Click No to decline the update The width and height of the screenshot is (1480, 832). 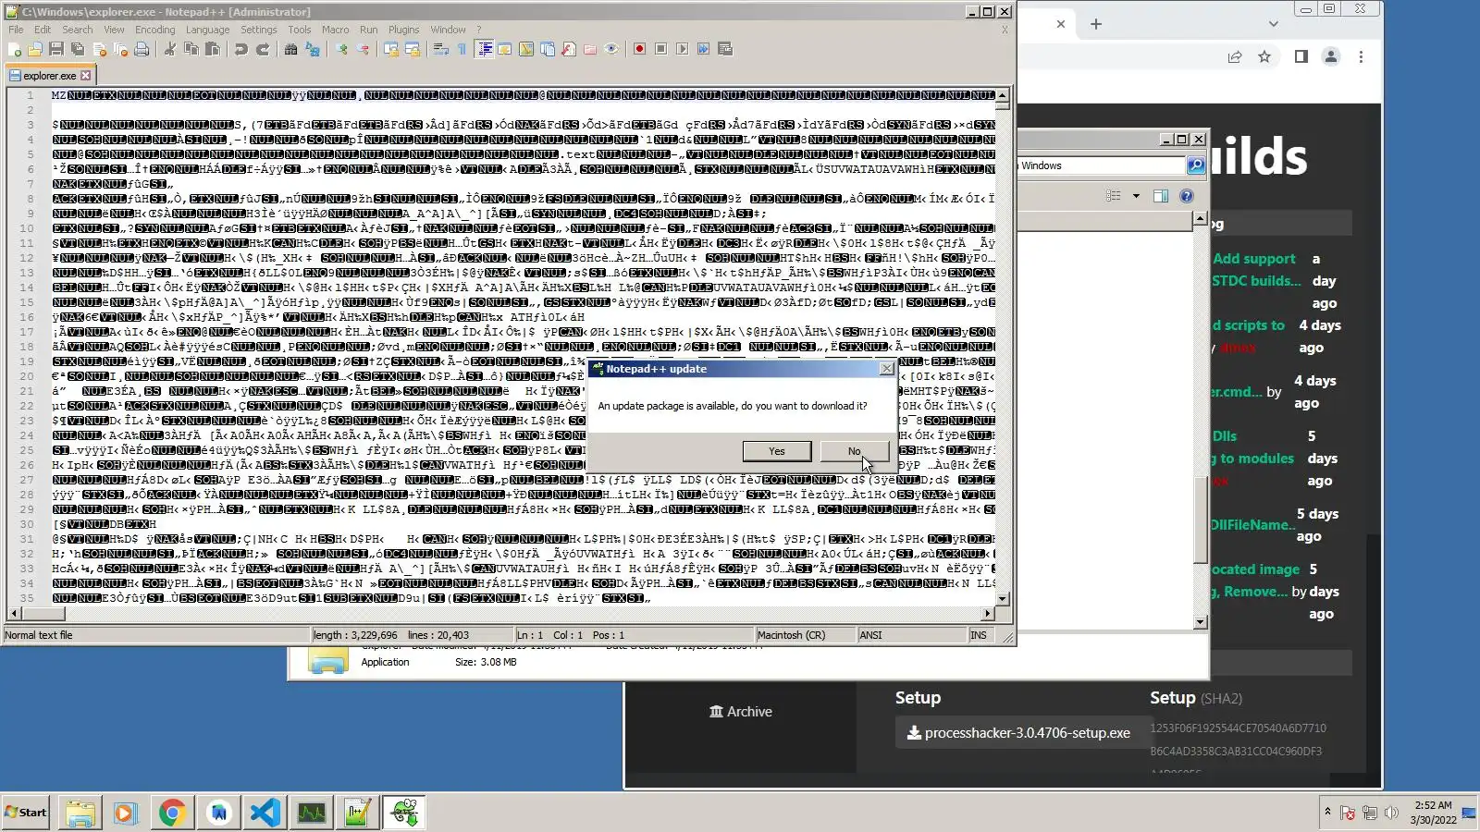click(x=855, y=451)
